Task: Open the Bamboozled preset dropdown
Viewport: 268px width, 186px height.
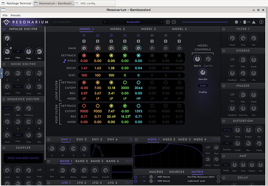Action: (133, 22)
